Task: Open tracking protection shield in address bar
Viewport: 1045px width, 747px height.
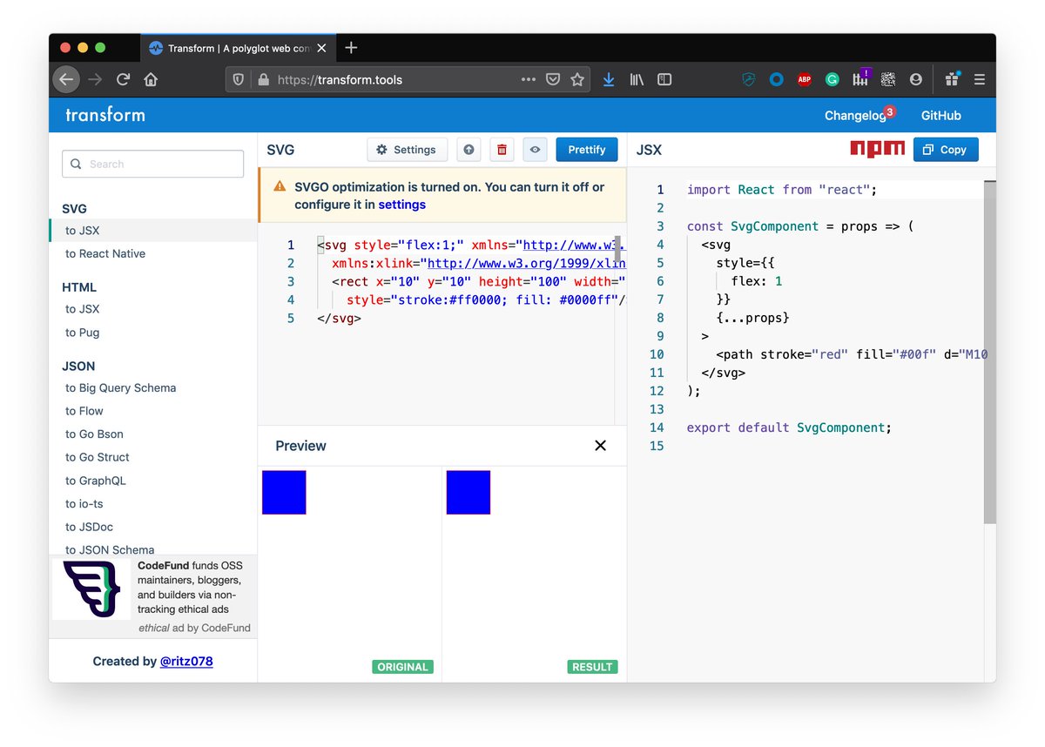Action: click(x=239, y=79)
